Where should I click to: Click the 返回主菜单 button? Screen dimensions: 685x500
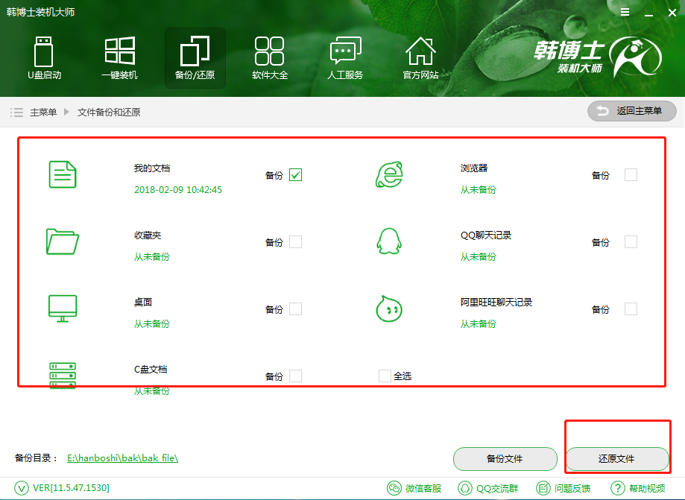631,111
